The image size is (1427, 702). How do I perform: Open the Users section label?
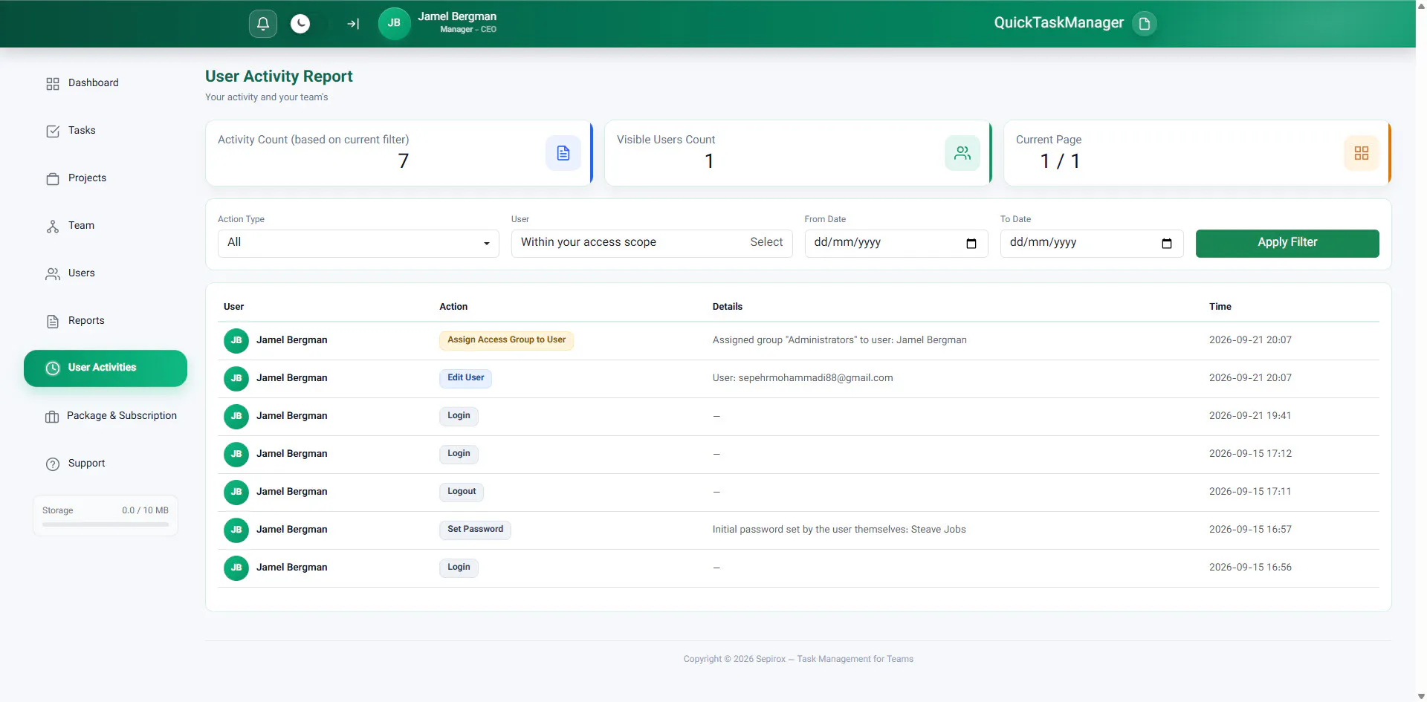pyautogui.click(x=82, y=273)
